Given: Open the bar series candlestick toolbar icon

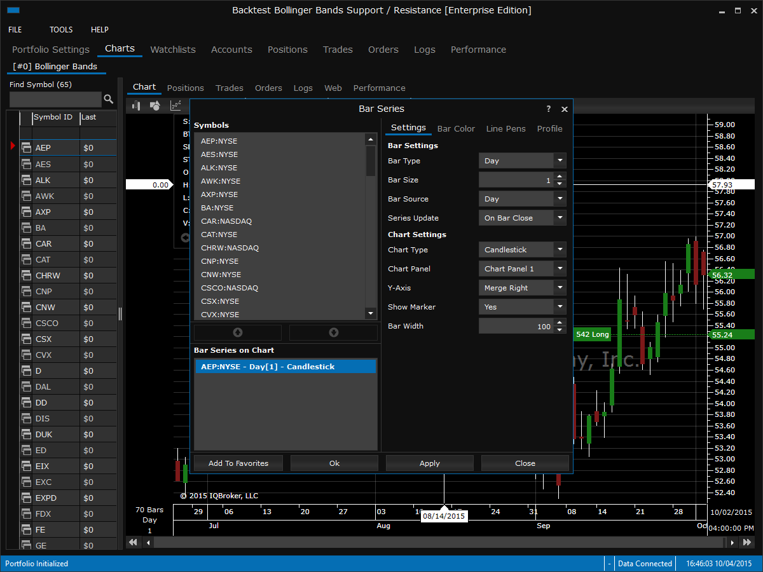Looking at the screenshot, I should click(136, 106).
